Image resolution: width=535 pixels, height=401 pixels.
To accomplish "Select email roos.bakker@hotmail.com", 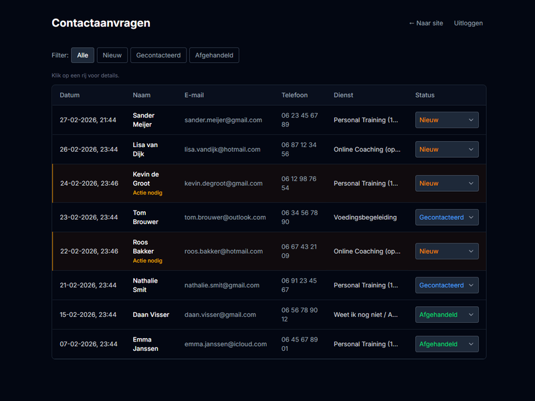I will [223, 251].
